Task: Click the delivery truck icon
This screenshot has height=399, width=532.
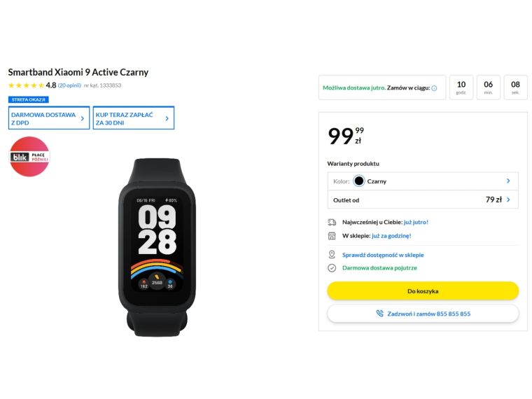Action: click(x=332, y=222)
